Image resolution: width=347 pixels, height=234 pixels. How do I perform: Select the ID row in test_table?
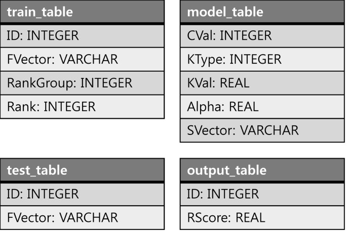coord(82,194)
